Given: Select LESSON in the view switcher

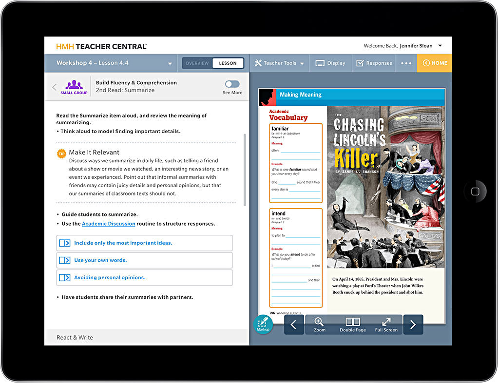Looking at the screenshot, I should (x=228, y=63).
